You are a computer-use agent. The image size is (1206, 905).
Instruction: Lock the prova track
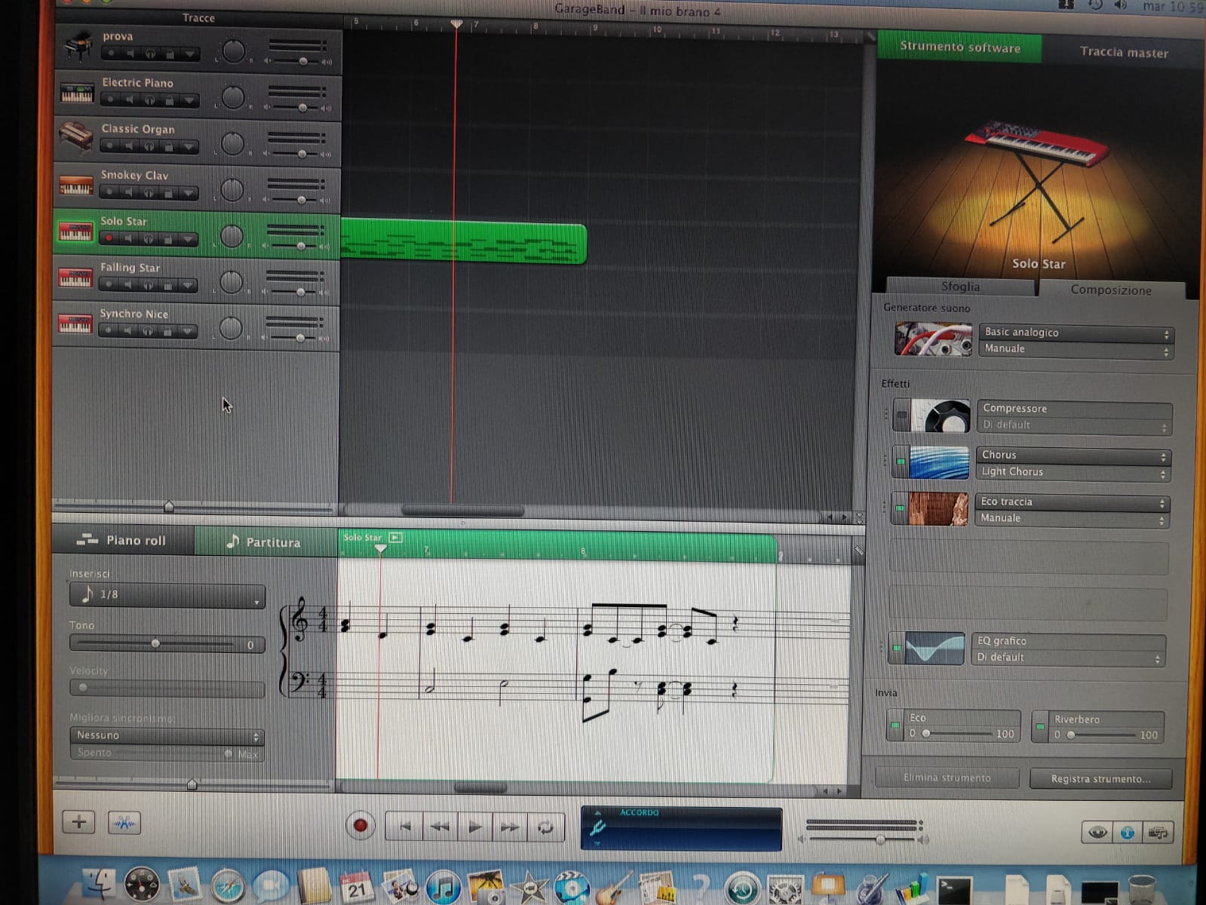170,54
